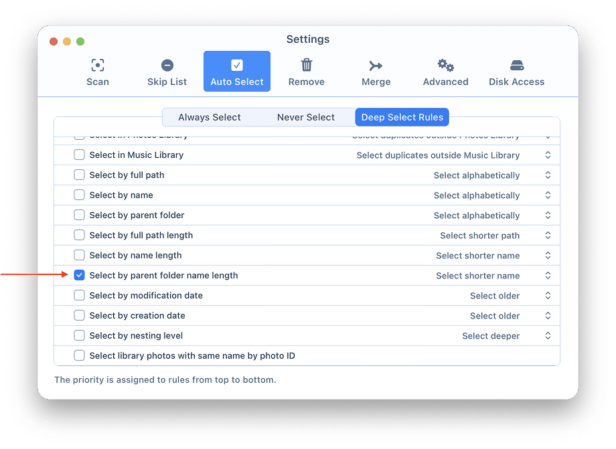Open the Advanced gears settings pane
The image size is (616, 449).
(x=445, y=72)
